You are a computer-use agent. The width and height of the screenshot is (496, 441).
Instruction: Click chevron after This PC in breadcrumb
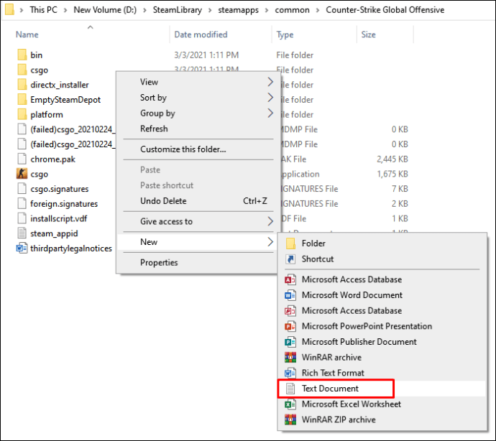pyautogui.click(x=65, y=10)
